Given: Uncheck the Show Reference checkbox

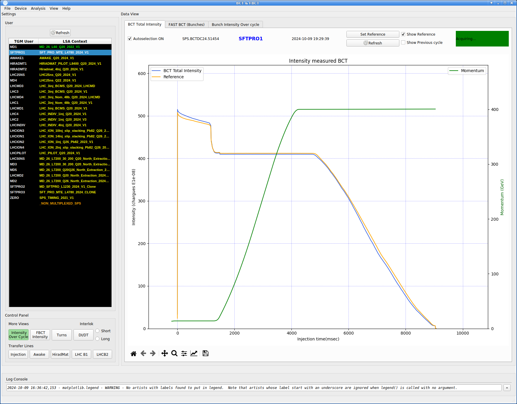Looking at the screenshot, I should click(x=403, y=34).
